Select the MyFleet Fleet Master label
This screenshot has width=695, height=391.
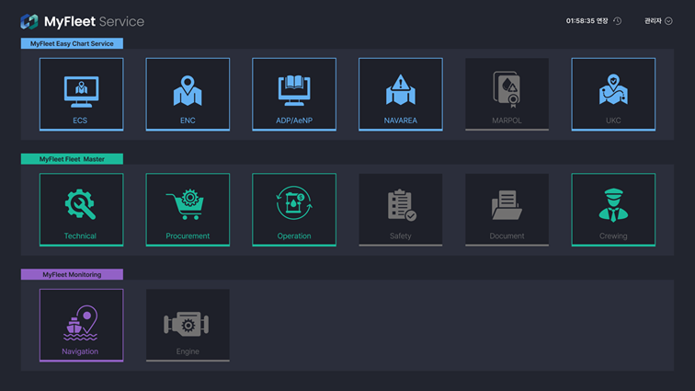pyautogui.click(x=72, y=159)
